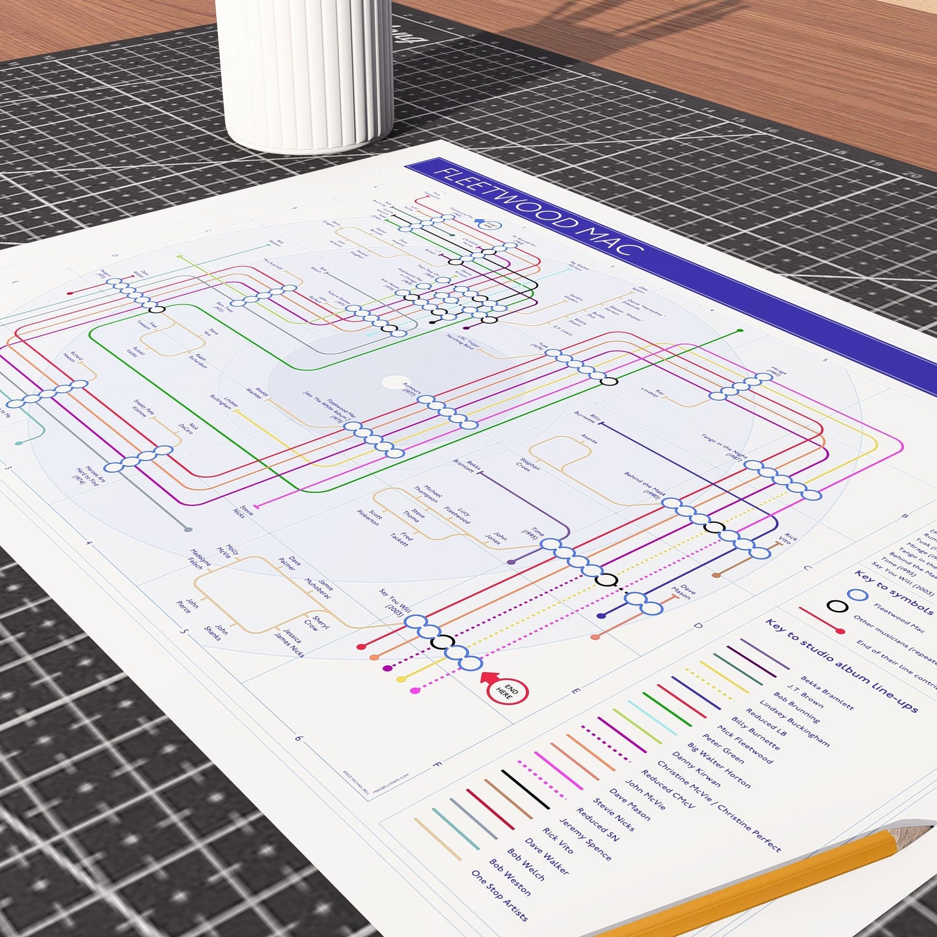
Task: Click grid row letter 'F' on the poster edge
Action: click(438, 765)
